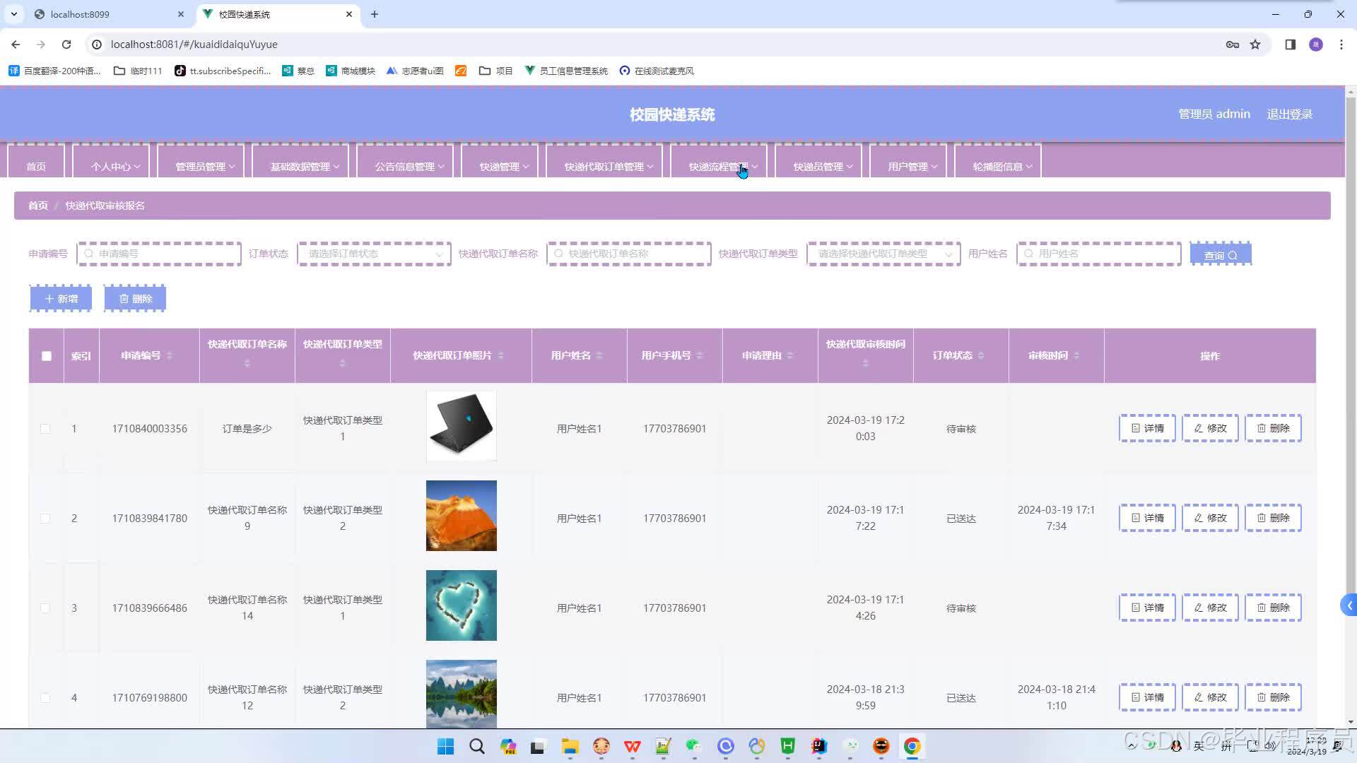The height and width of the screenshot is (763, 1357).
Task: Click the trash delete button above table
Action: (135, 299)
